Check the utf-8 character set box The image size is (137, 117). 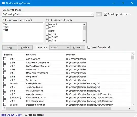(47, 31)
